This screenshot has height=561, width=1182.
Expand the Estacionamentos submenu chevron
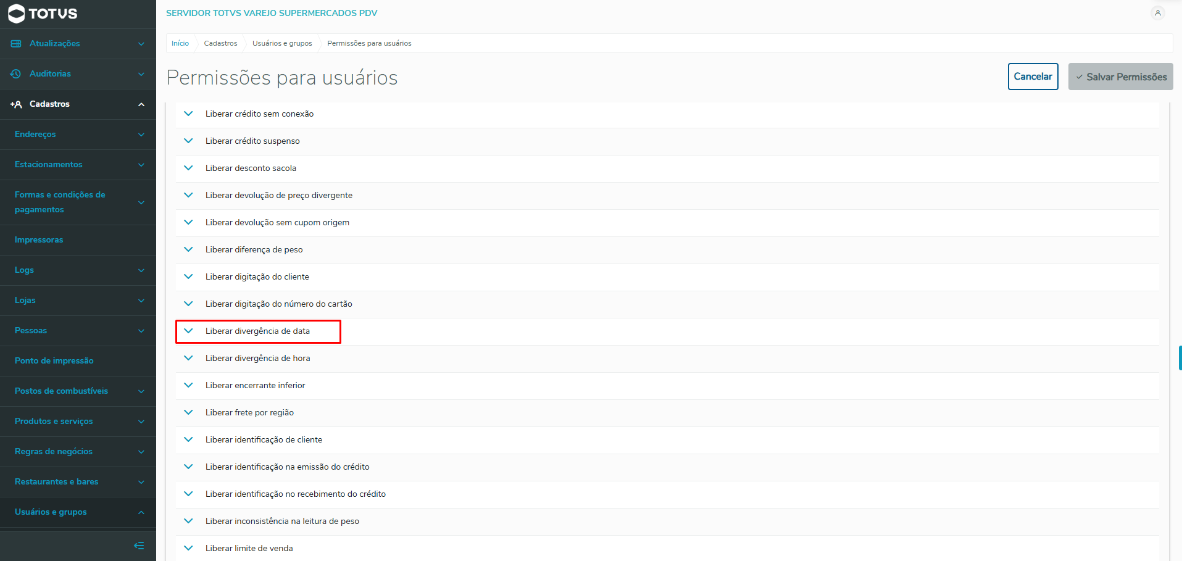coord(141,165)
